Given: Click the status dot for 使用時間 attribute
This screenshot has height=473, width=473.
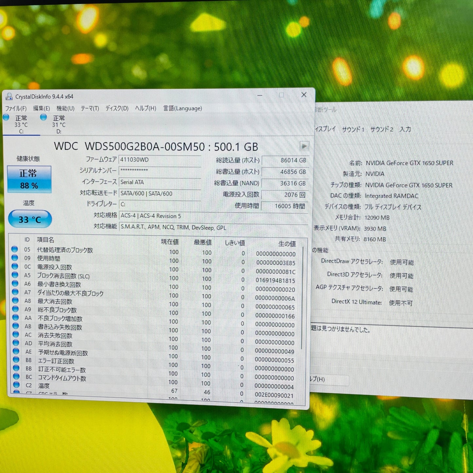Looking at the screenshot, I should 14,258.
